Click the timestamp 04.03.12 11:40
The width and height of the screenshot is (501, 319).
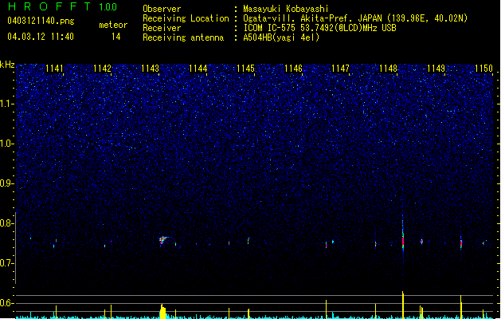tap(41, 37)
